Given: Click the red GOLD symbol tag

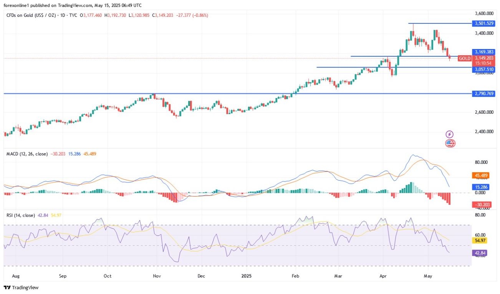Looking at the screenshot, I should [x=465, y=59].
